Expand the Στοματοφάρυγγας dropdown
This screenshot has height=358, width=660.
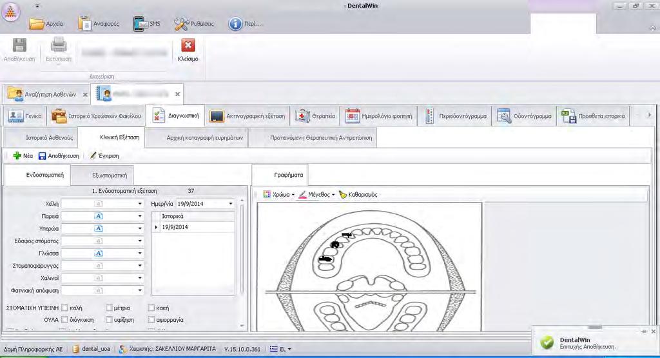click(x=140, y=266)
